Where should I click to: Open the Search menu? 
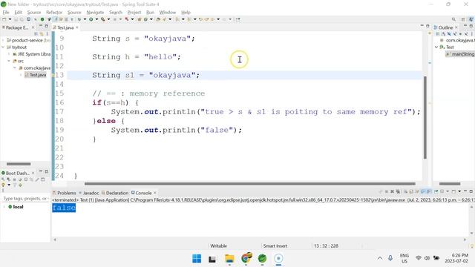(x=116, y=13)
